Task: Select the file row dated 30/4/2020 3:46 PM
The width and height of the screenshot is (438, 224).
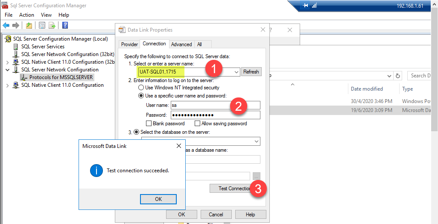Action: [x=350, y=101]
